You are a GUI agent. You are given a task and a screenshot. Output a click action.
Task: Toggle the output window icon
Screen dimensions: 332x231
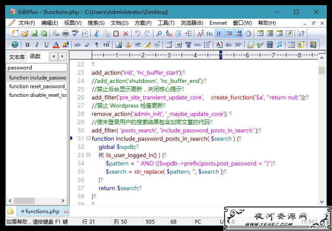[x=279, y=33]
